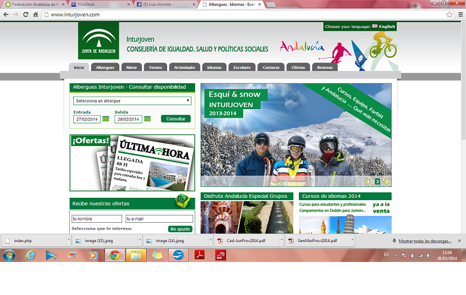Expand the 'Selecciona un albergue' dropdown
This screenshot has height=295, width=466.
coord(132,101)
